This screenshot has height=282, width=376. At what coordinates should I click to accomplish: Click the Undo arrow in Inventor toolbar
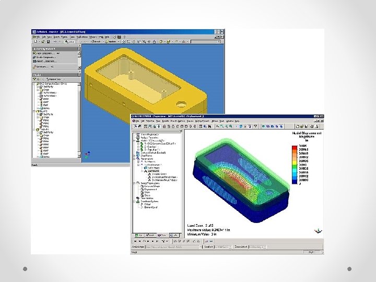[55, 42]
